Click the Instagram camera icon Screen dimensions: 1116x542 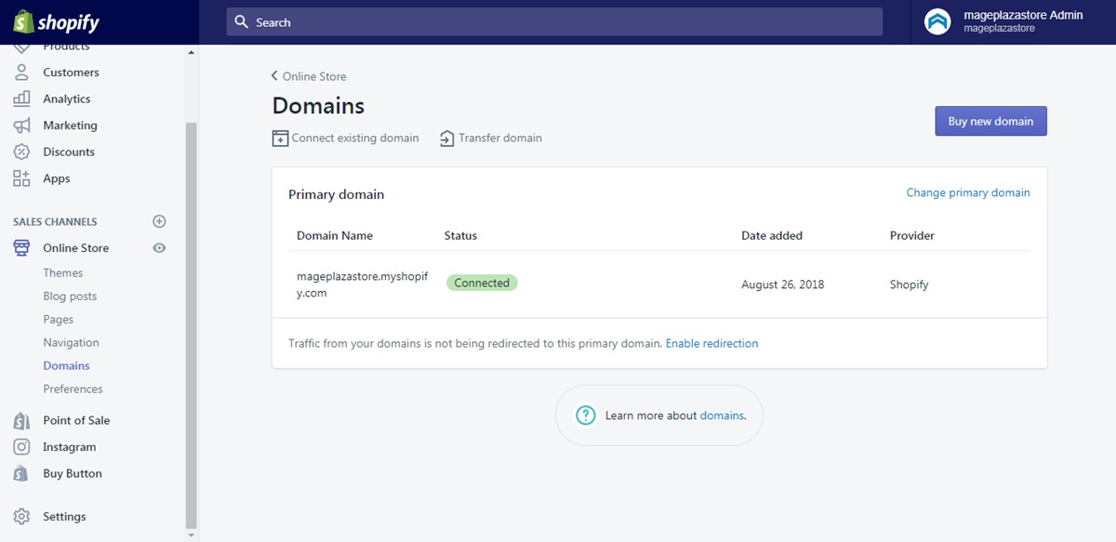[21, 447]
